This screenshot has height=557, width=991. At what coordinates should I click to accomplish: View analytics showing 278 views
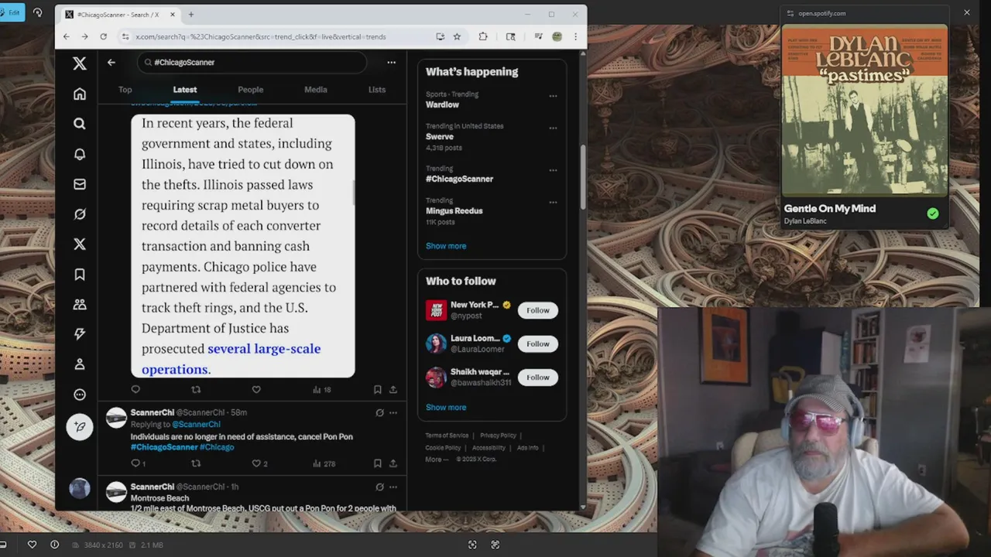point(324,463)
